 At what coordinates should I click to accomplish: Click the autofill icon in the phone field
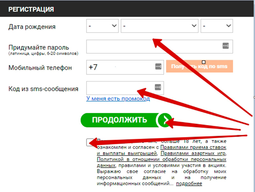pyautogui.click(x=158, y=67)
